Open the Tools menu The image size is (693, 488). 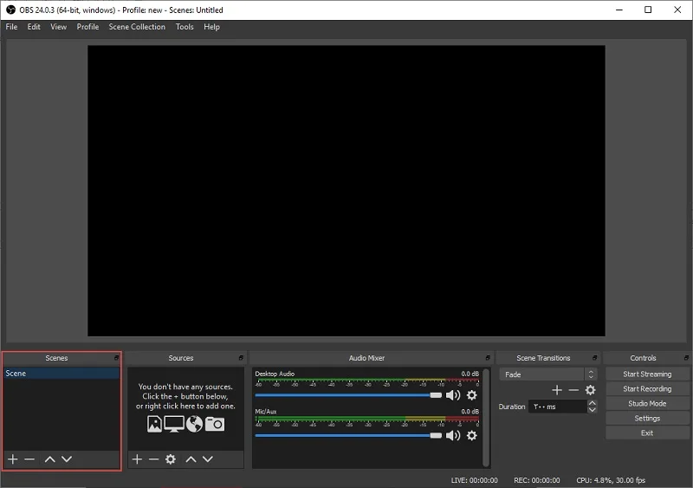pos(185,27)
